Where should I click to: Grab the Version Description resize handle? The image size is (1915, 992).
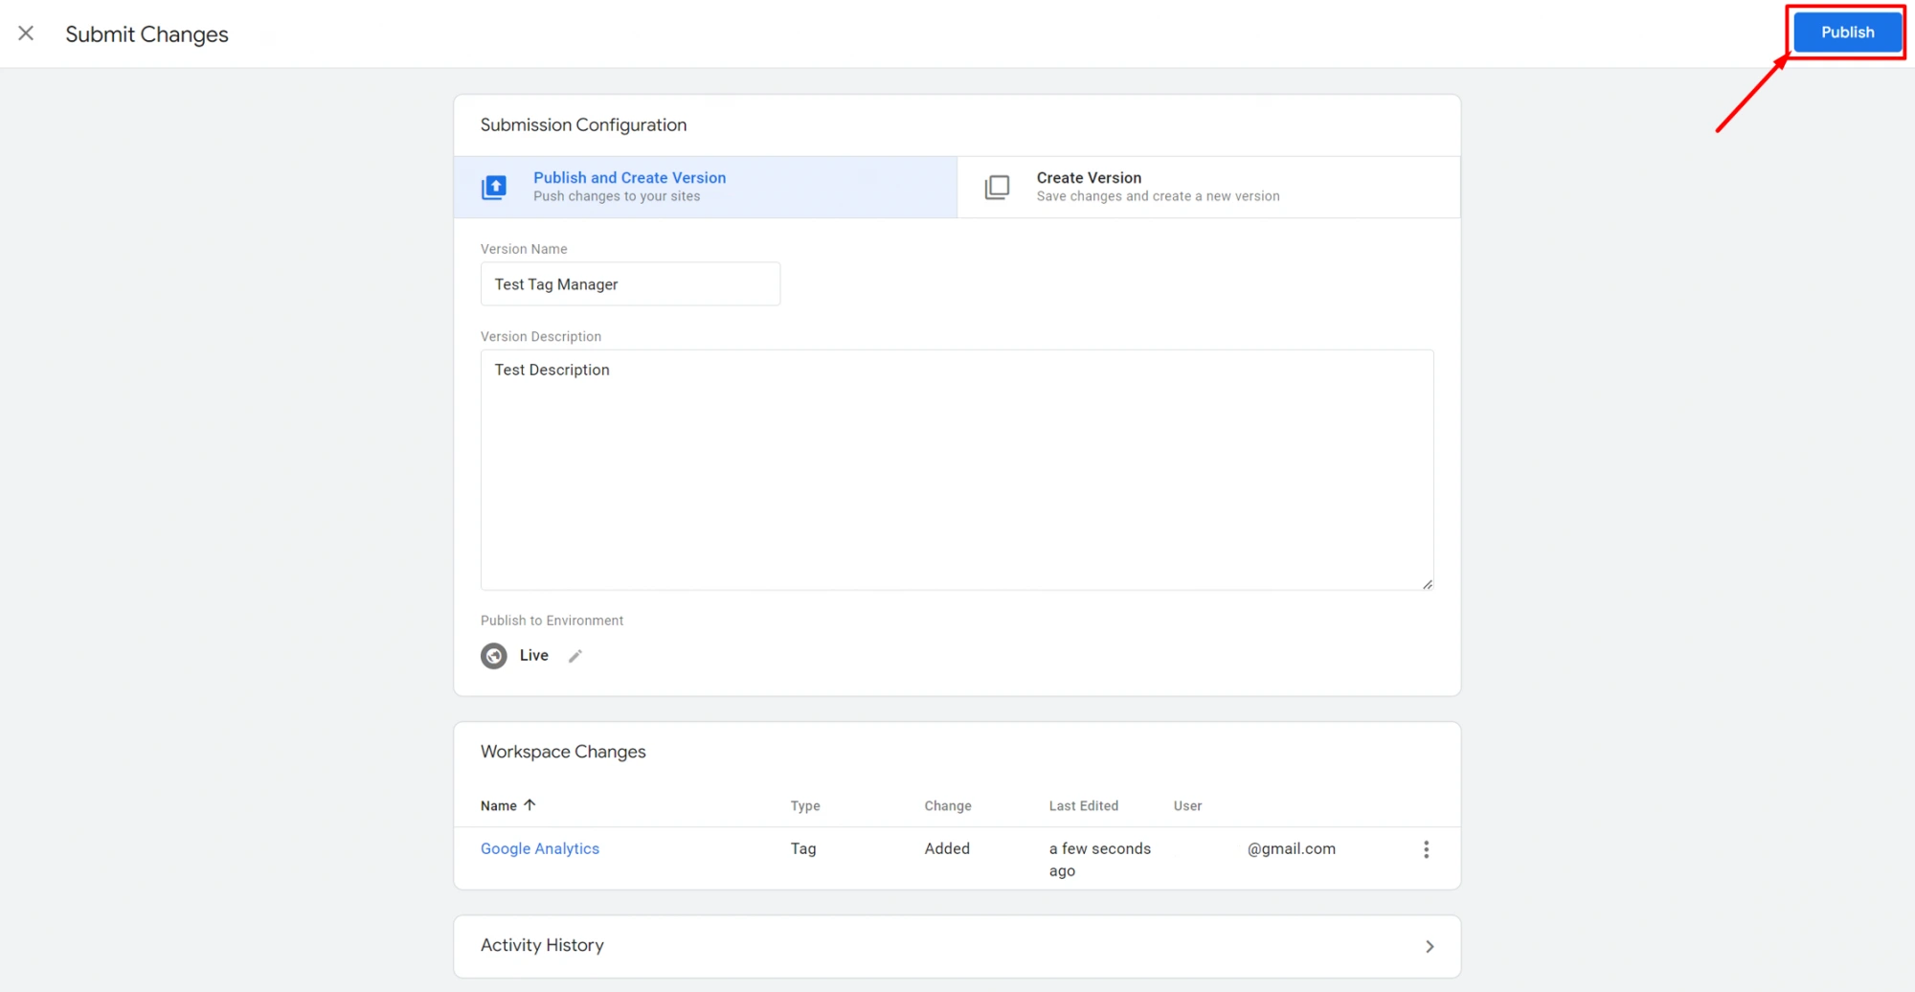(1427, 584)
